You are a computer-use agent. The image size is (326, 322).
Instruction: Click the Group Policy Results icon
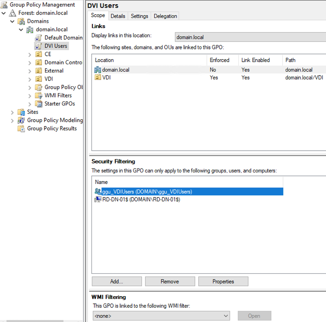21,128
